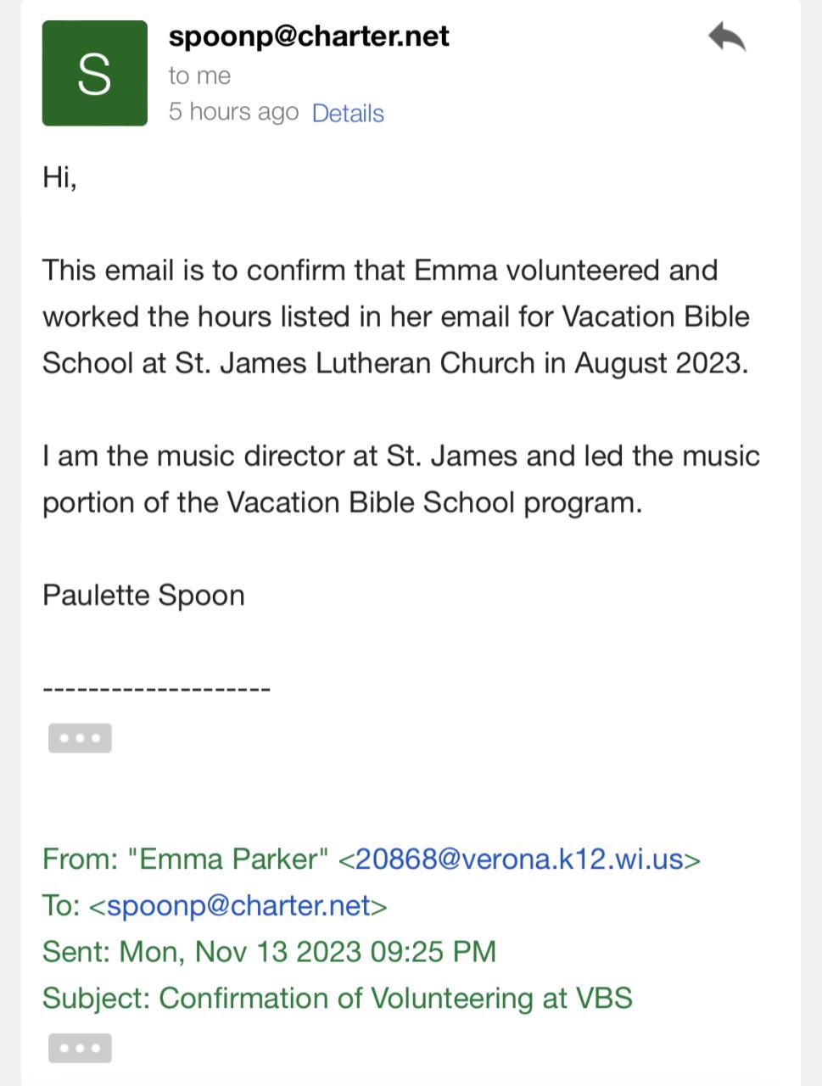Open the Details link
822x1086 pixels.
click(348, 113)
